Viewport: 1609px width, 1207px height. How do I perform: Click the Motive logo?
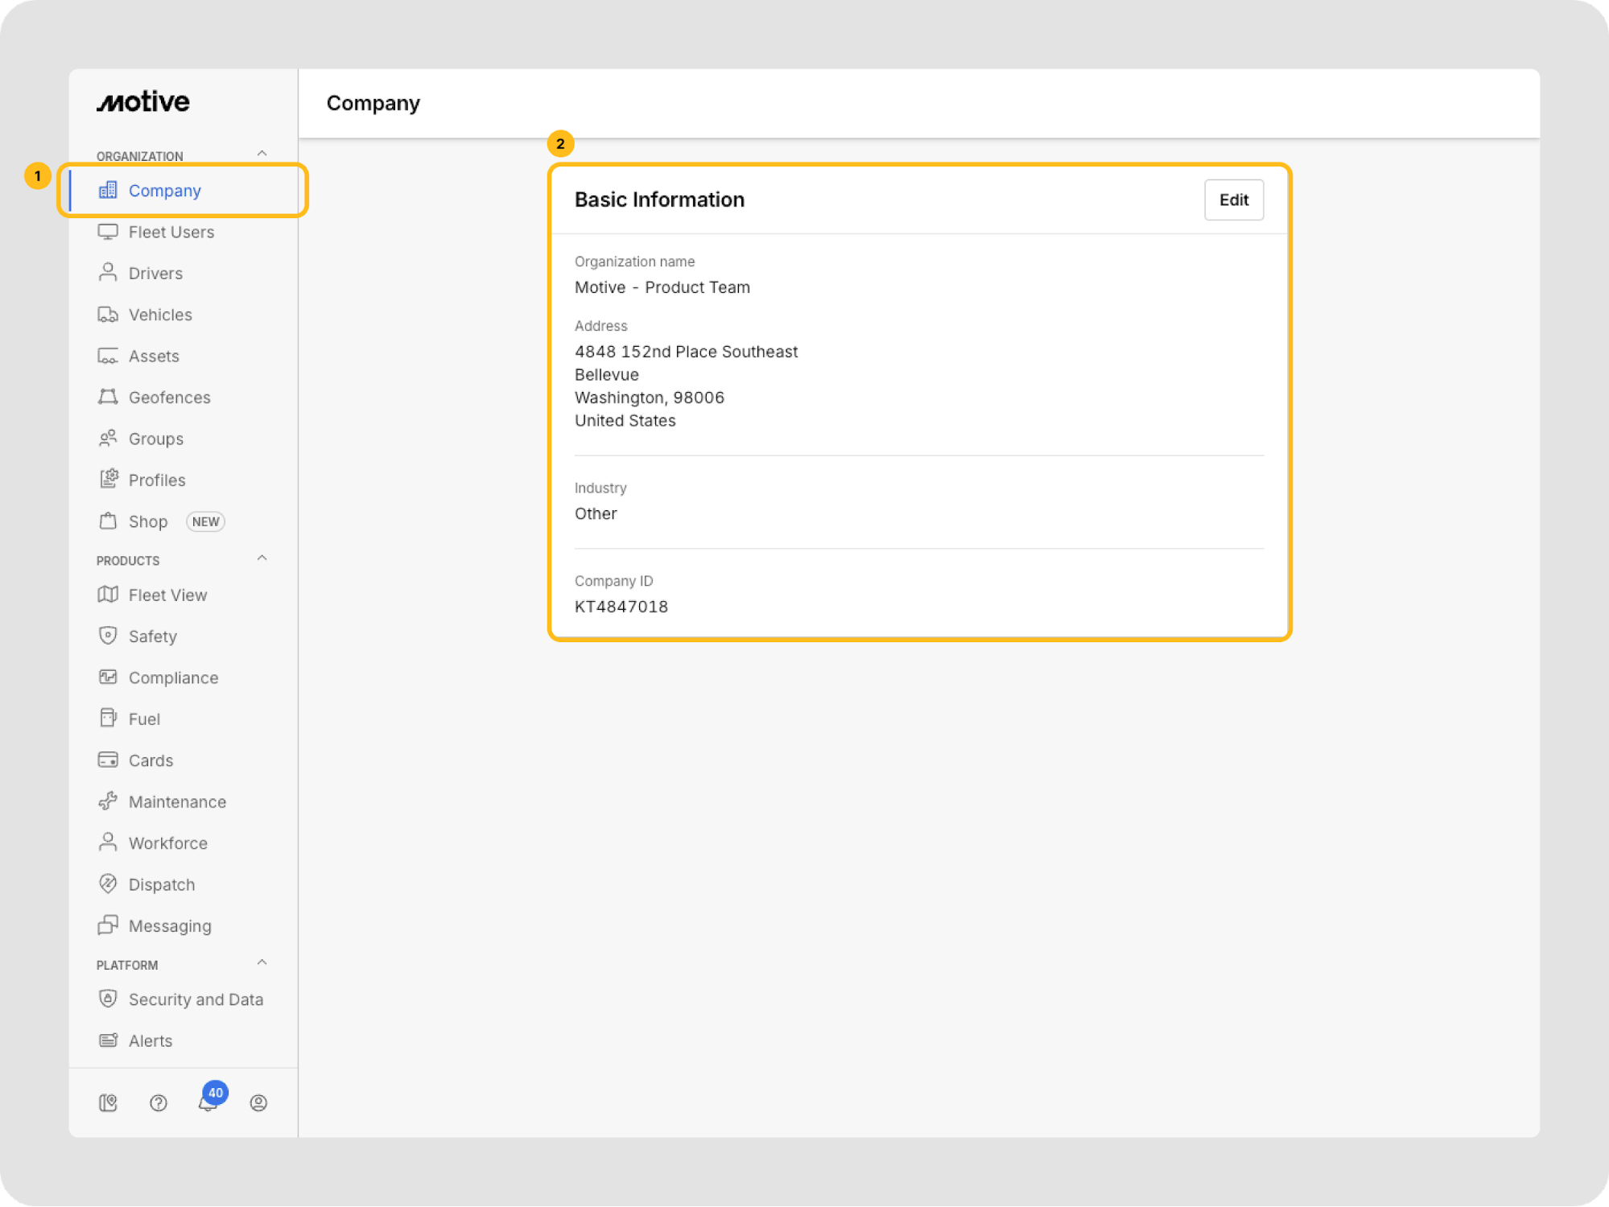point(143,102)
